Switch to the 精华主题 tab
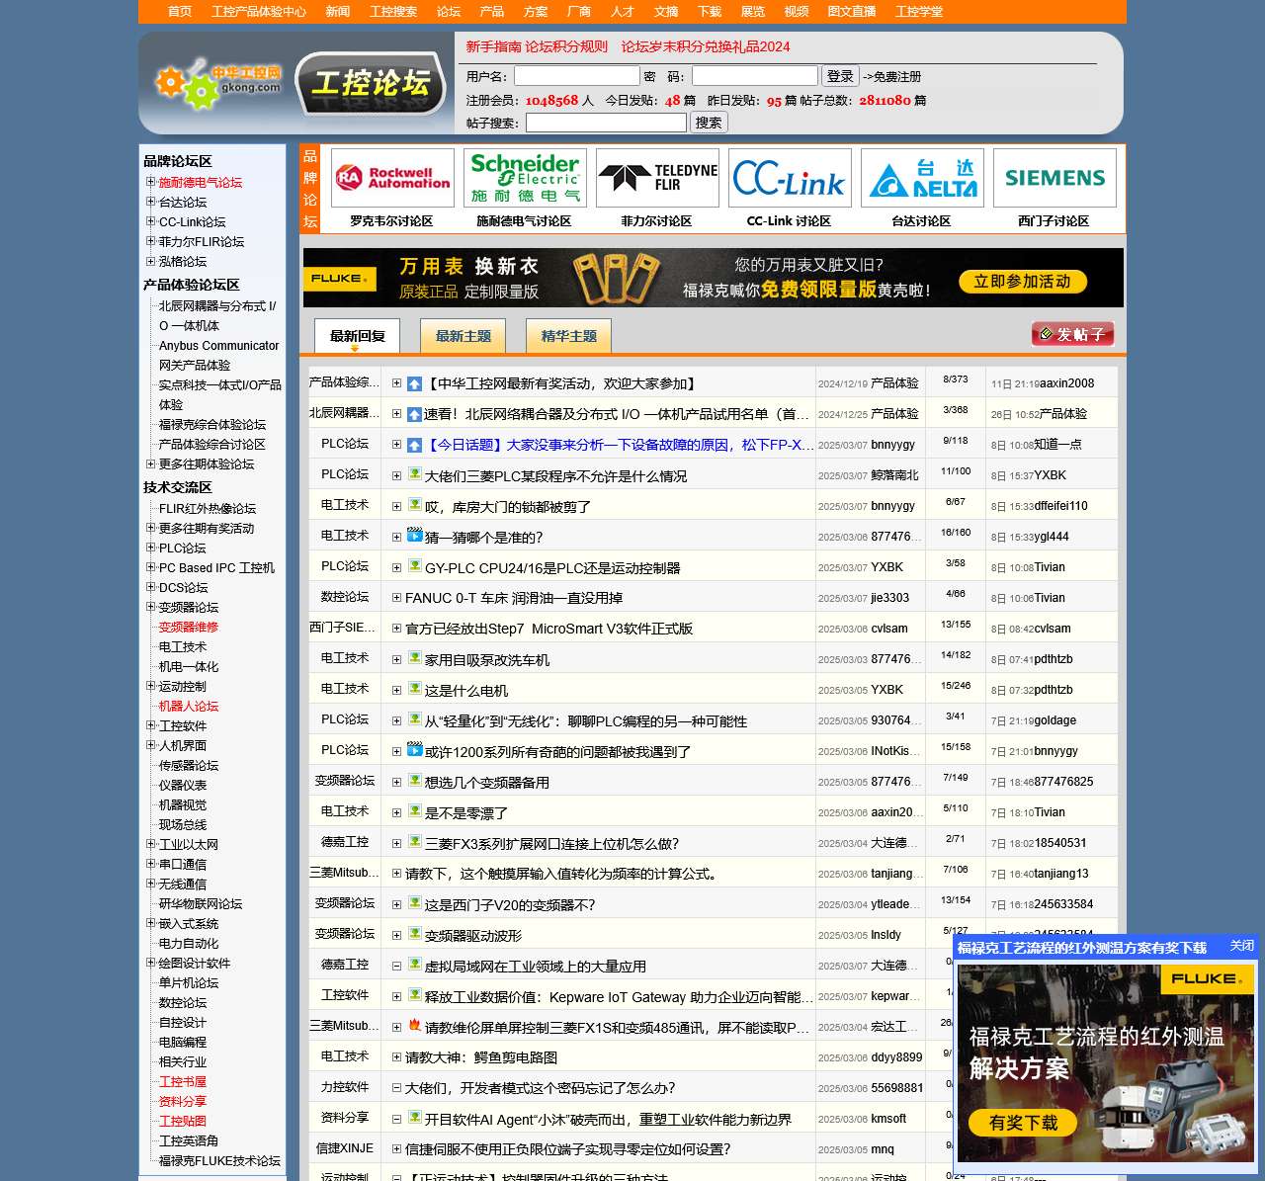 coord(569,336)
